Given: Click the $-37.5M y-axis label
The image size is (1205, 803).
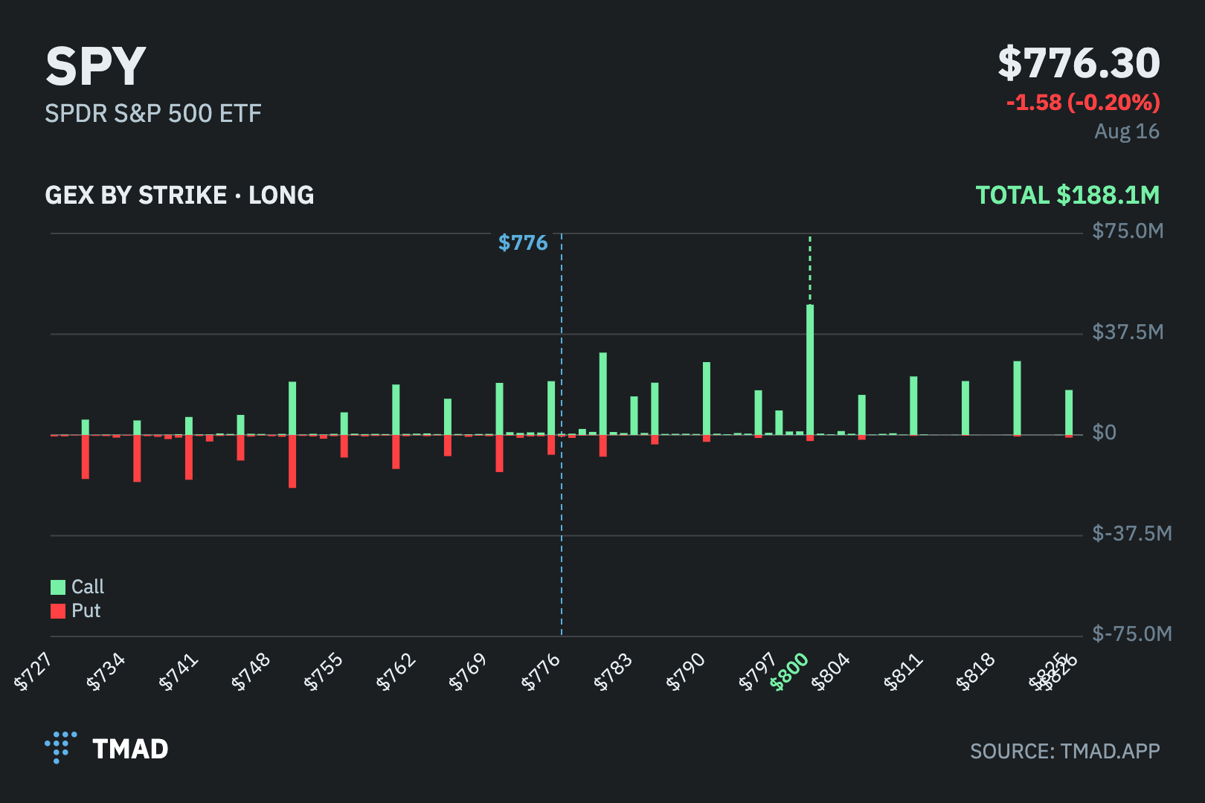Looking at the screenshot, I should (1132, 533).
